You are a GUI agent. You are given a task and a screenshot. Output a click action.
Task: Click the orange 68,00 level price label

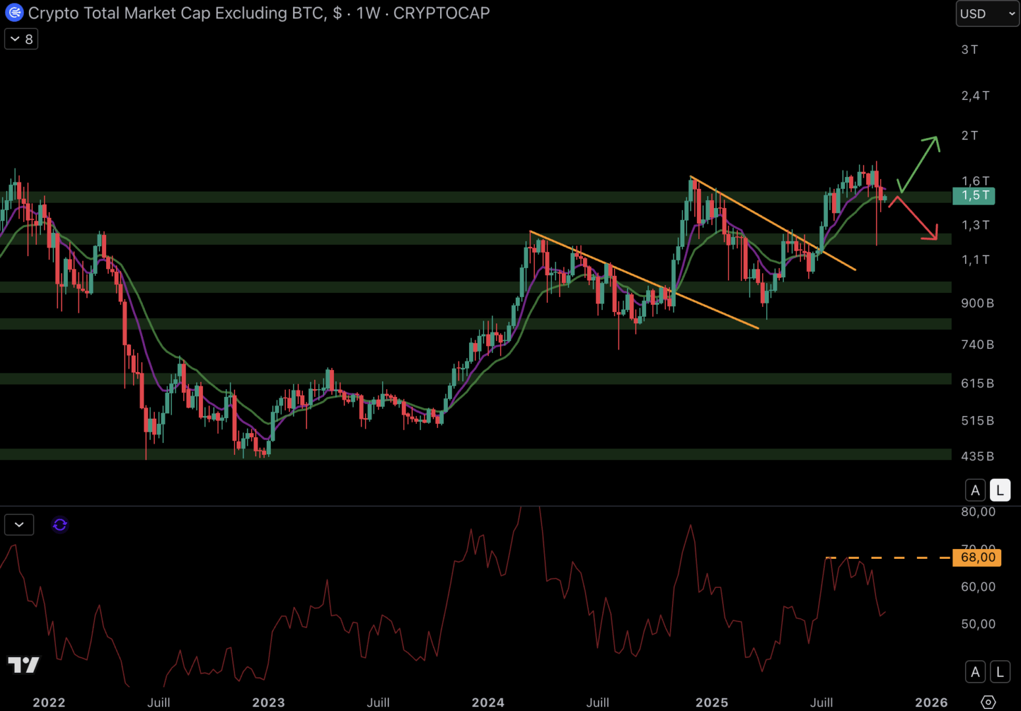tap(978, 558)
